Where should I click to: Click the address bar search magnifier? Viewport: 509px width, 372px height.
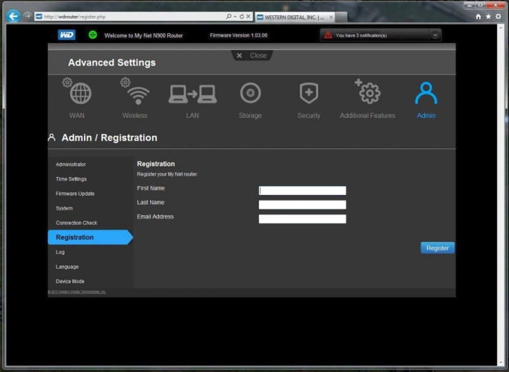click(x=228, y=17)
